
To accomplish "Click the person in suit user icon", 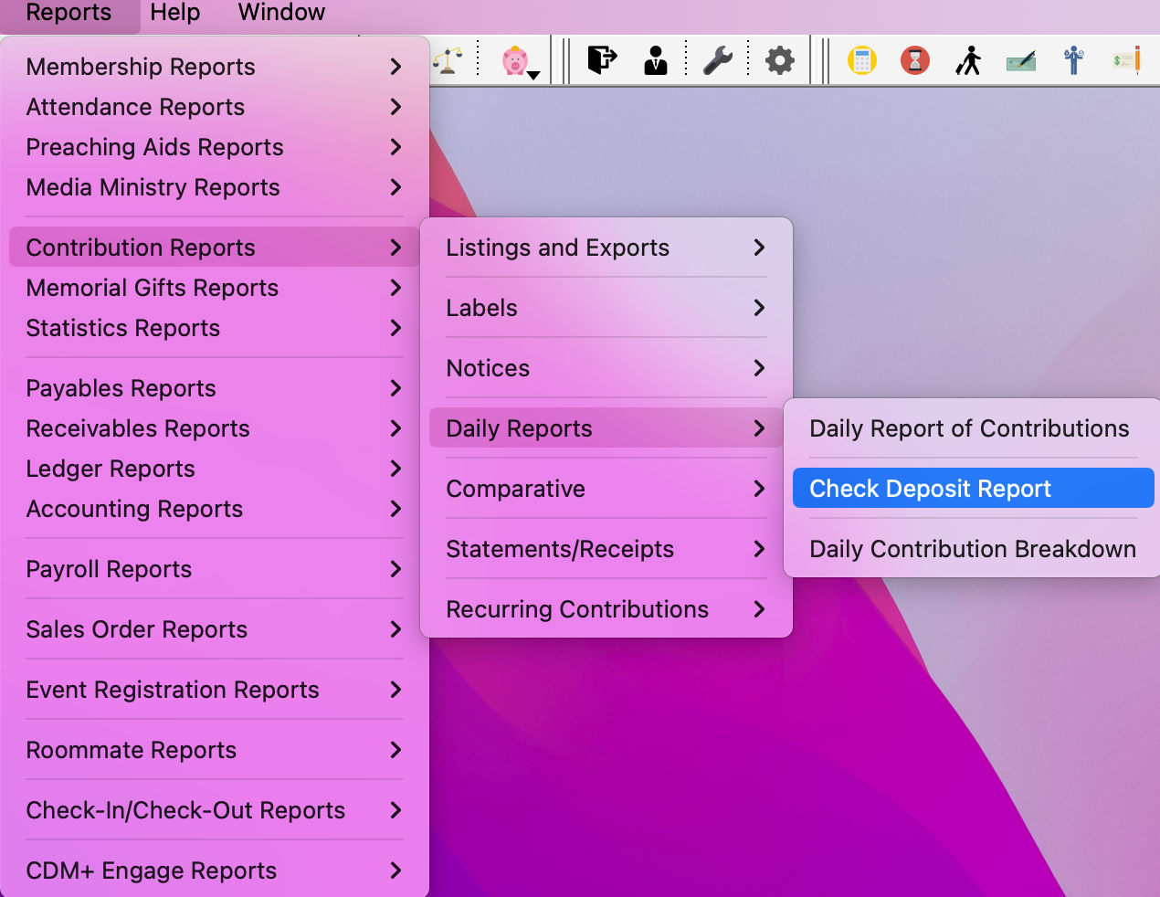I will click(x=656, y=60).
